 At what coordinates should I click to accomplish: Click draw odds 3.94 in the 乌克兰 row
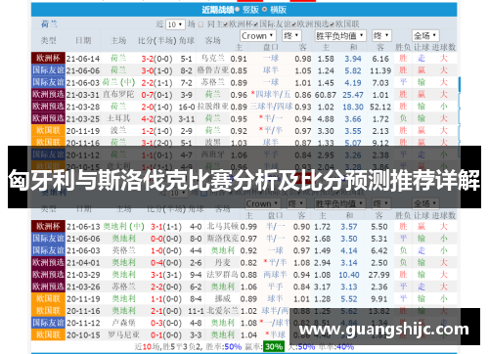pyautogui.click(x=353, y=59)
